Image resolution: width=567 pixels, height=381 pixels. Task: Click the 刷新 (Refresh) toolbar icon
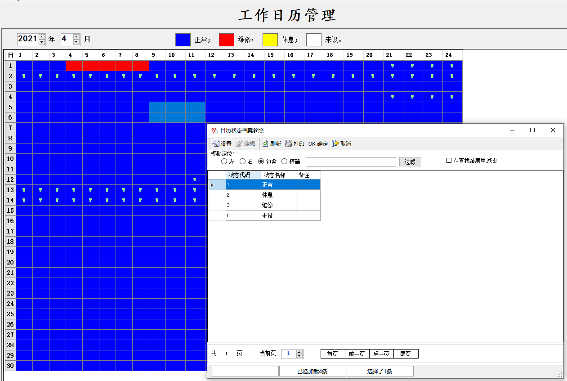265,144
